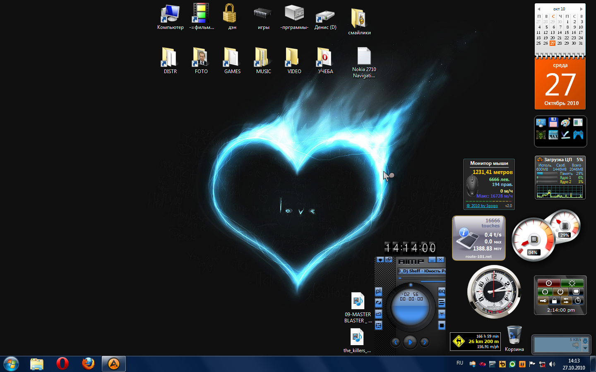Open the Opera browser from the taskbar
Screen dimensions: 596x372
click(62, 364)
